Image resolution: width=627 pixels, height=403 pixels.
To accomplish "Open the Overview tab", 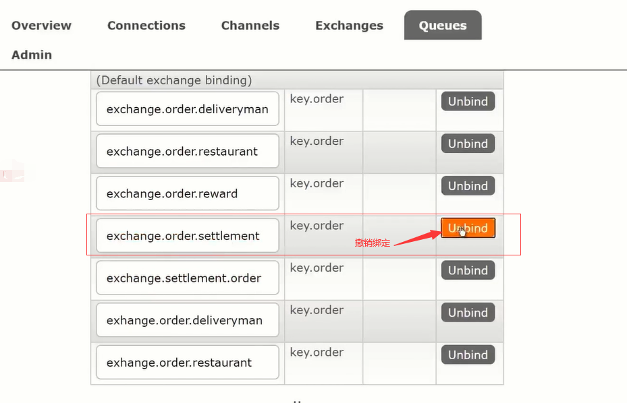I will tap(41, 26).
